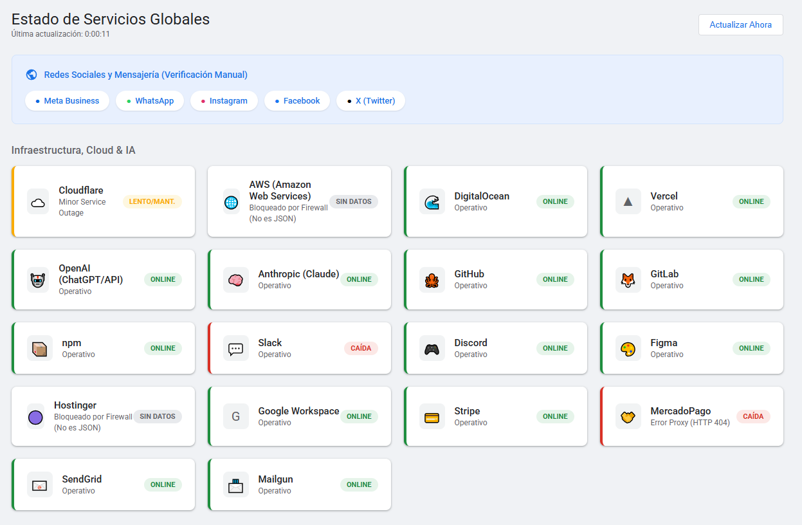Click 'Última actualización: 0:00:11' text
This screenshot has height=525, width=802.
(x=60, y=34)
